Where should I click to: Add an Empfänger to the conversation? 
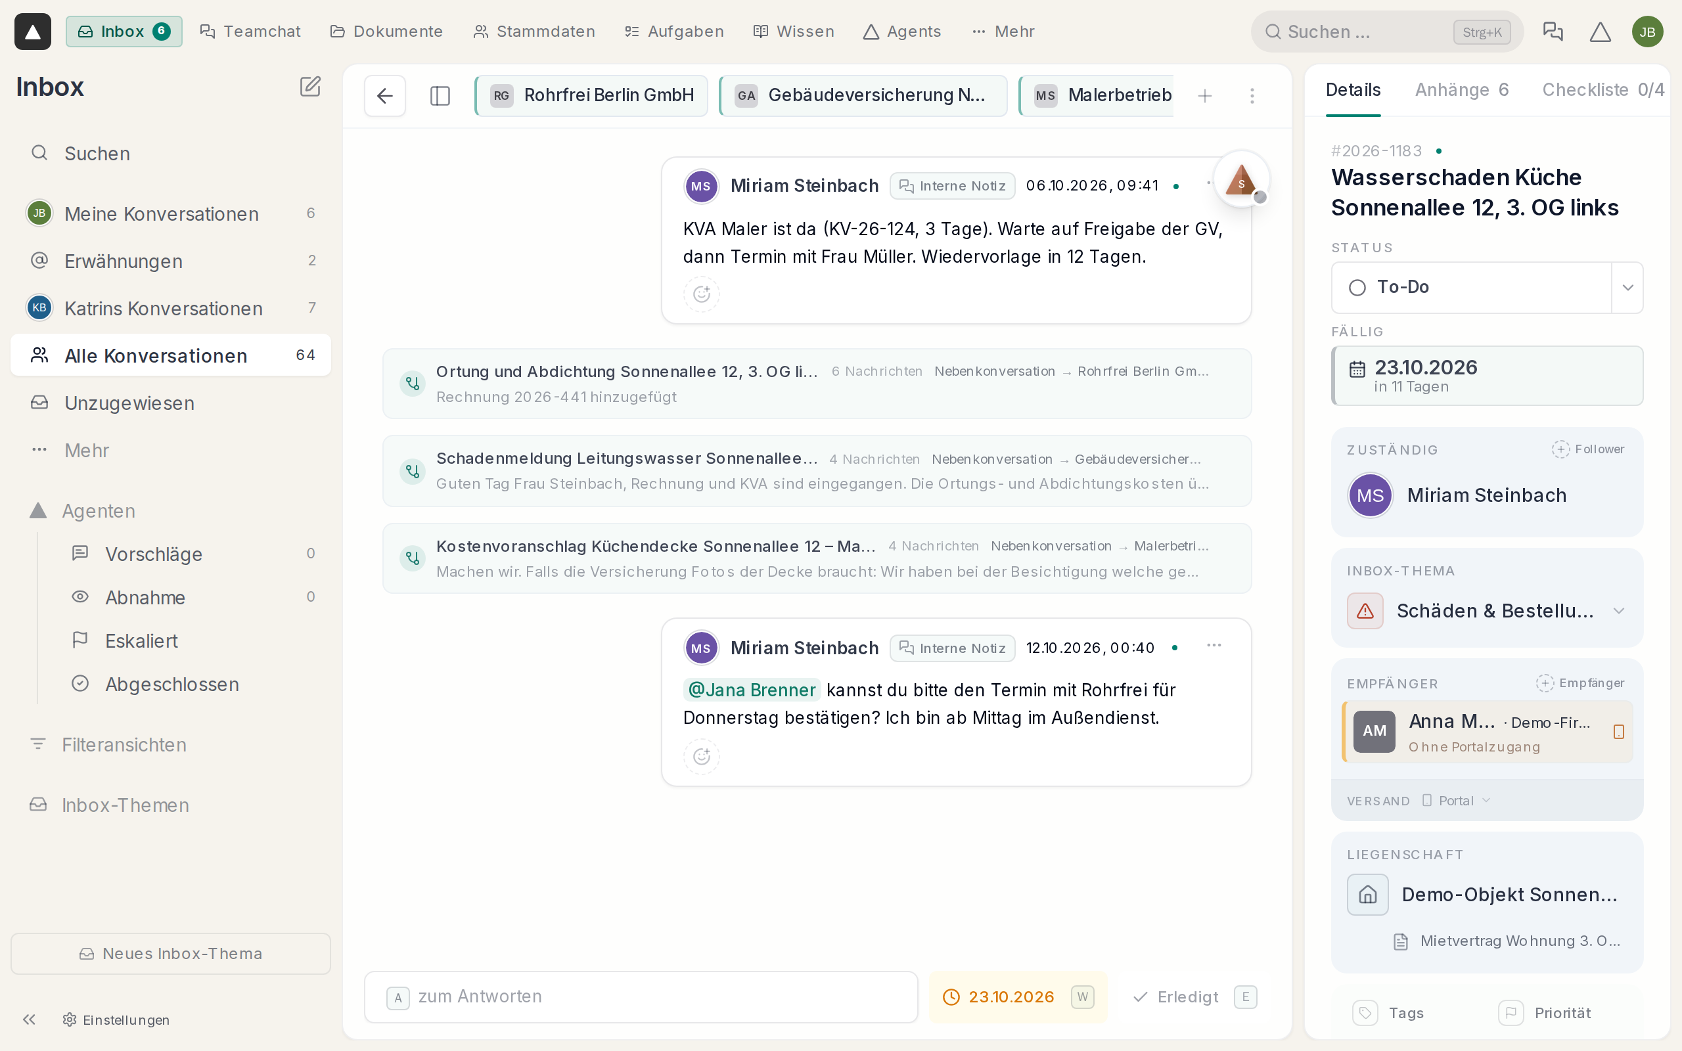pos(1581,682)
